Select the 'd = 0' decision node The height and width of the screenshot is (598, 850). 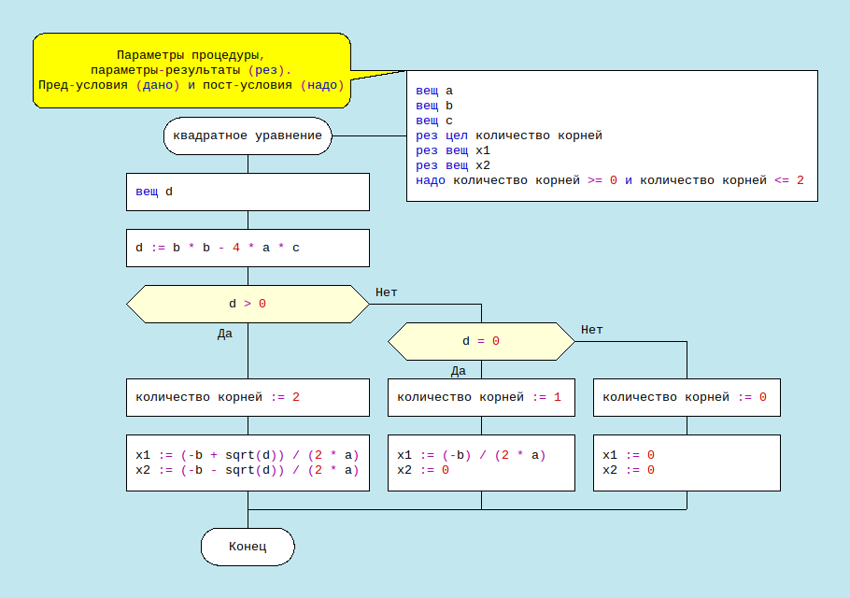point(481,341)
